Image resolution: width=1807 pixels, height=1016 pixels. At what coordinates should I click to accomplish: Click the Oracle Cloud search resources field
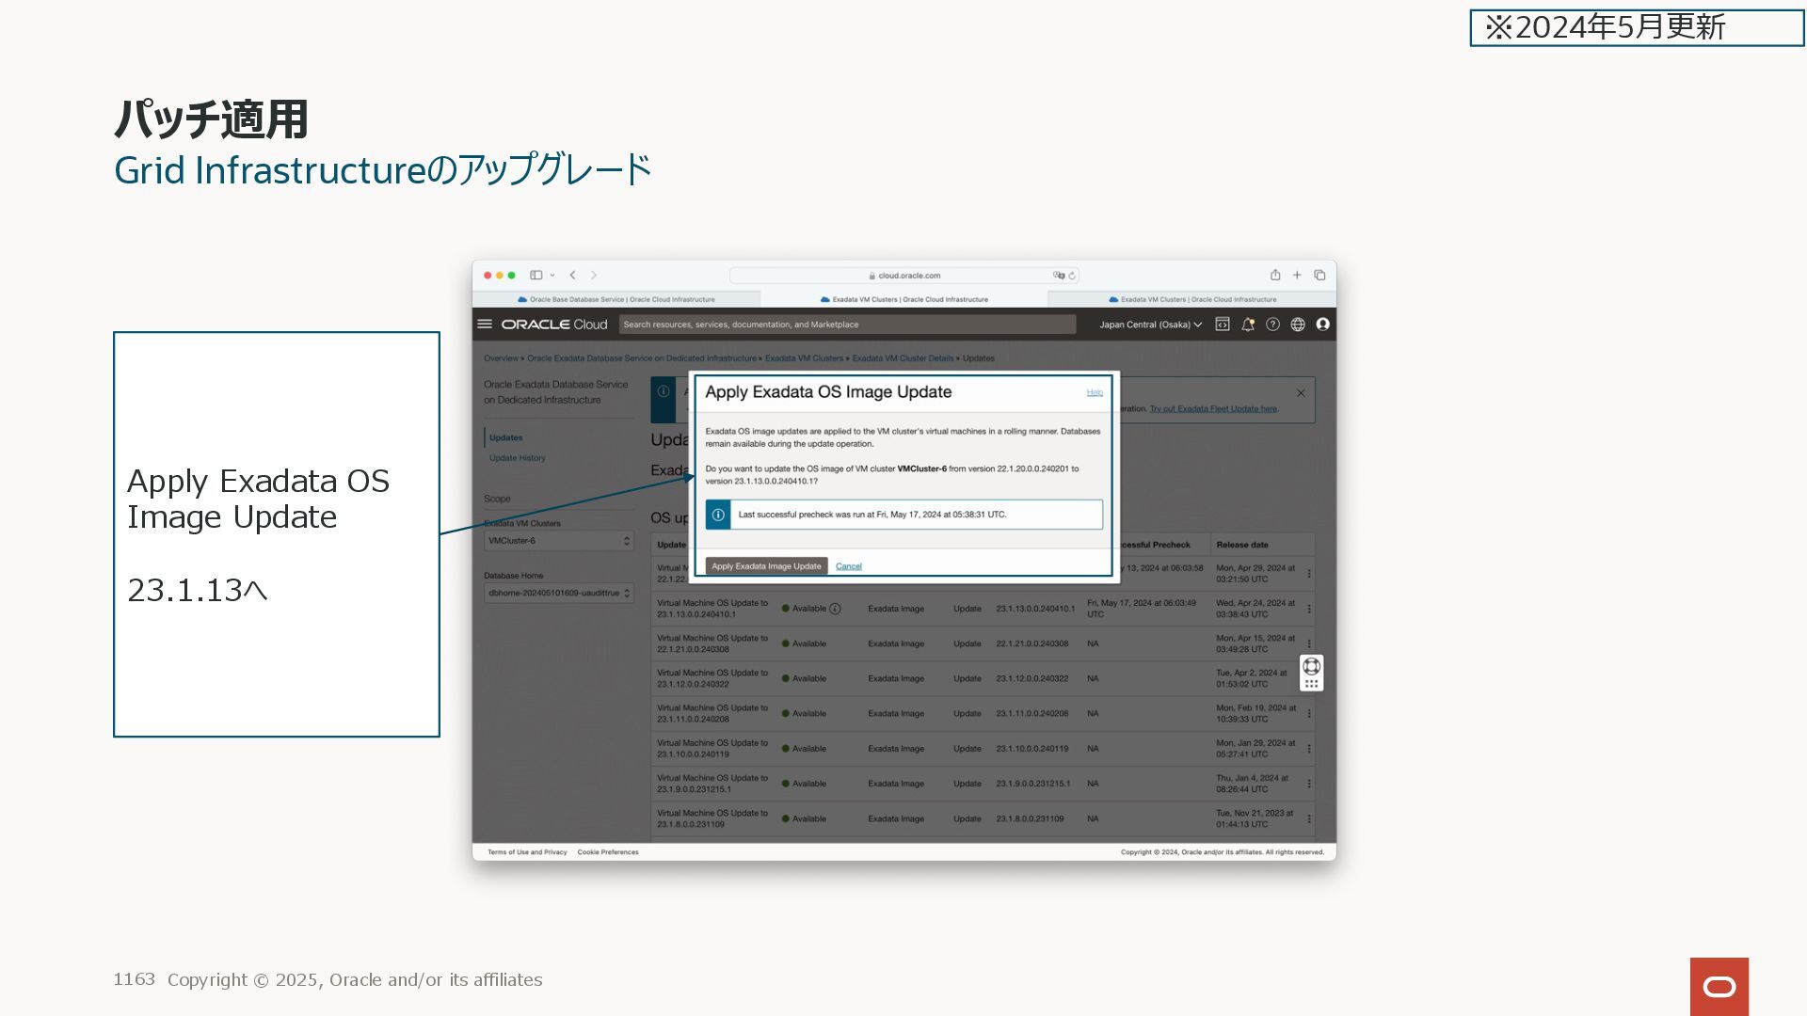(x=847, y=325)
